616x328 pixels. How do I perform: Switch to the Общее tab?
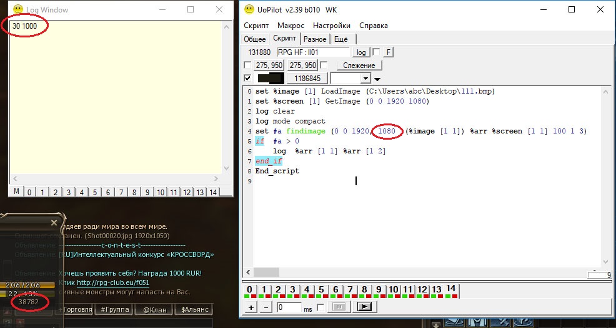[x=255, y=39]
